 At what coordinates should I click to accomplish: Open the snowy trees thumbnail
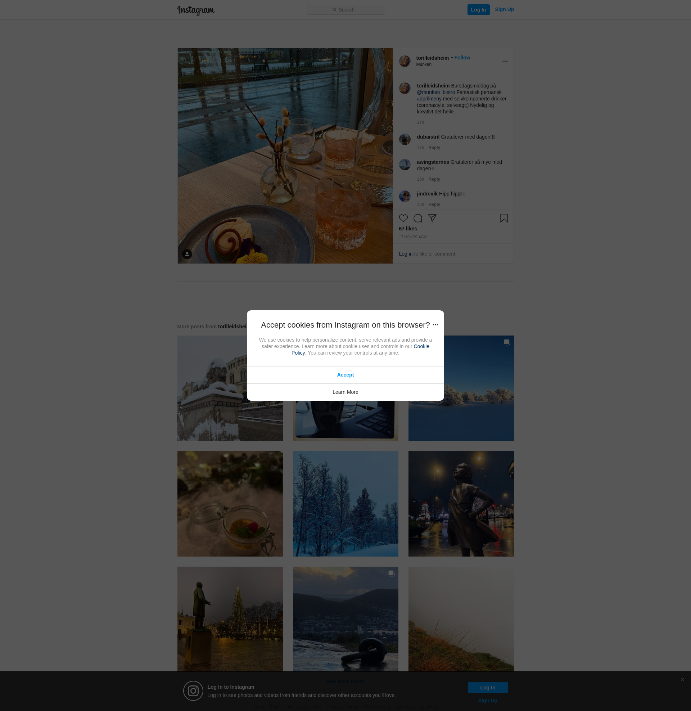[345, 504]
